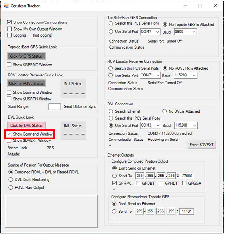Click first IP octet of Rebroadcast GPS address
The image size is (225, 234).
tap(139, 211)
